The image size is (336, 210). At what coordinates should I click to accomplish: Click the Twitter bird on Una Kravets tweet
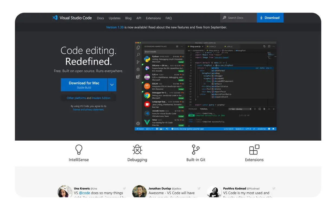click(124, 188)
